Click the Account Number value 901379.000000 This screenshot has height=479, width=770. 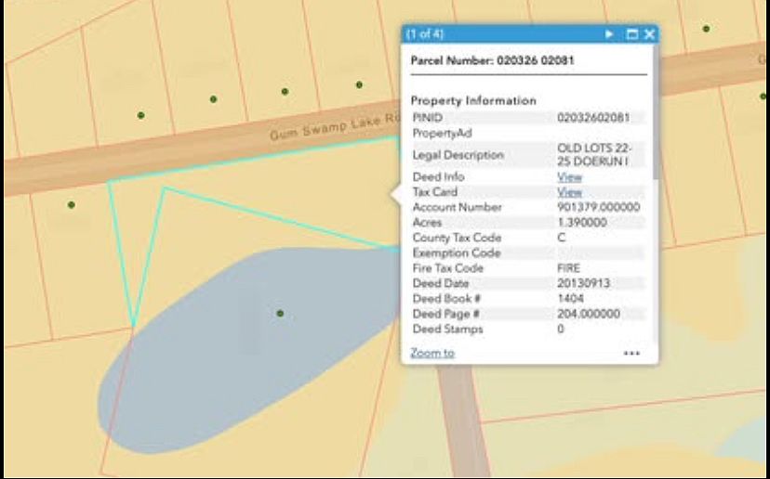coord(598,207)
